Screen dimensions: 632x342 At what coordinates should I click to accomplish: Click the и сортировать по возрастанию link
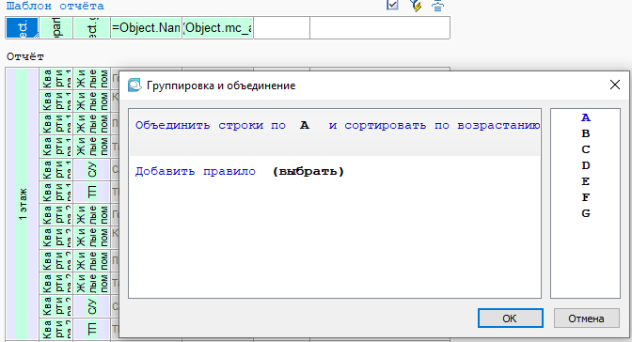point(434,125)
